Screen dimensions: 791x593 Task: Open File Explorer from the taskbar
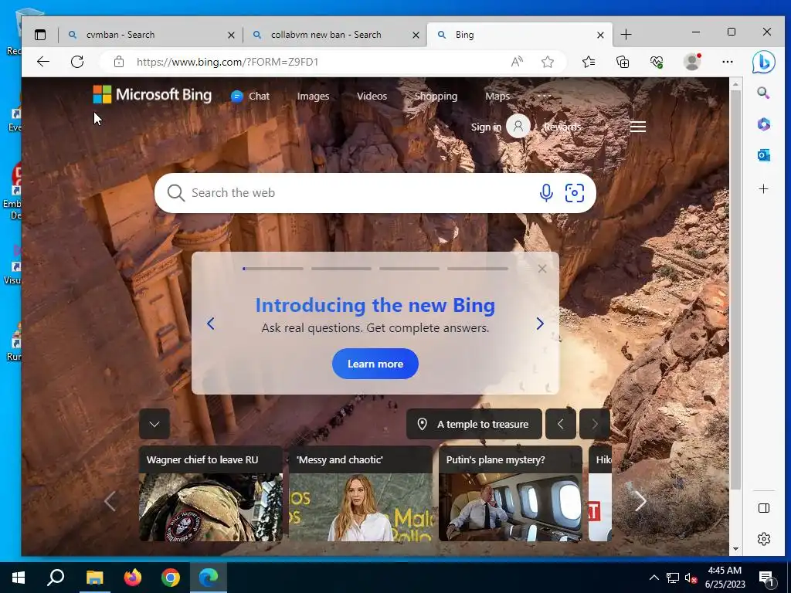(x=94, y=578)
